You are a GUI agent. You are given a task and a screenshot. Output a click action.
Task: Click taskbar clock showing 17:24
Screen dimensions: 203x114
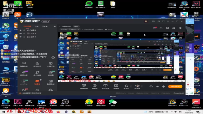point(189,112)
